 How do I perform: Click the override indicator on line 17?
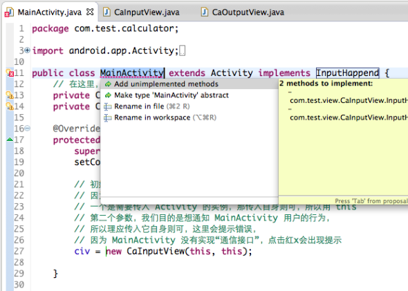[10, 140]
